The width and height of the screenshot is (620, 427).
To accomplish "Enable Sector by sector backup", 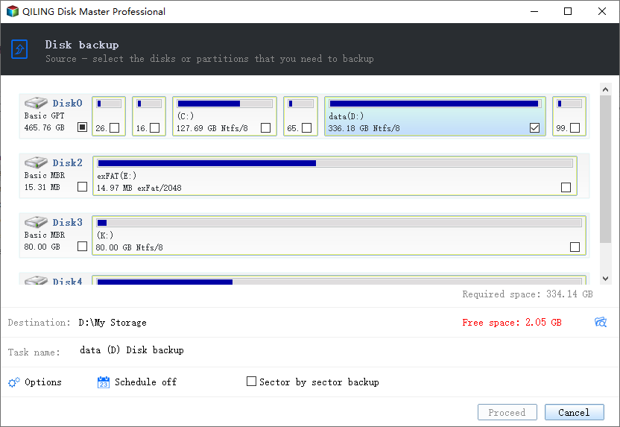I will pos(251,381).
